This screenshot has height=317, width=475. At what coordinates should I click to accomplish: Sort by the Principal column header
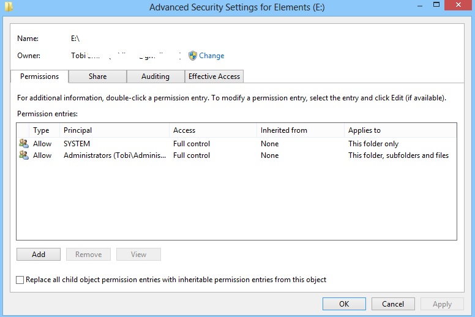pyautogui.click(x=114, y=130)
